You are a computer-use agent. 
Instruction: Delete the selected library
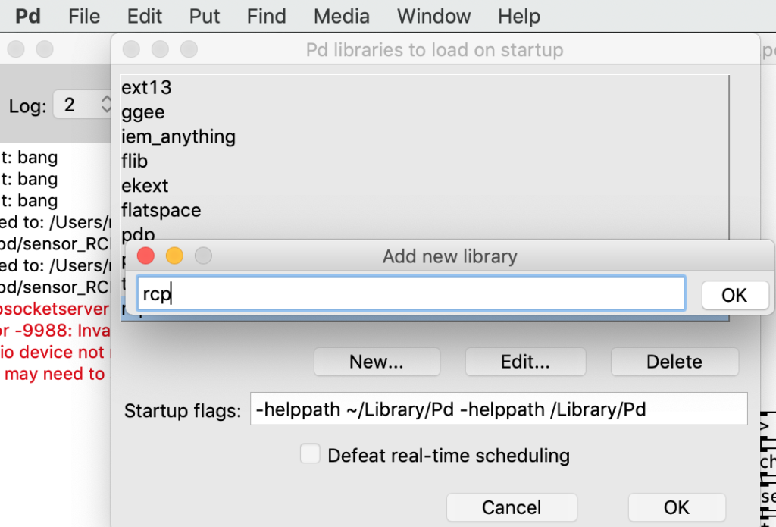(x=674, y=362)
